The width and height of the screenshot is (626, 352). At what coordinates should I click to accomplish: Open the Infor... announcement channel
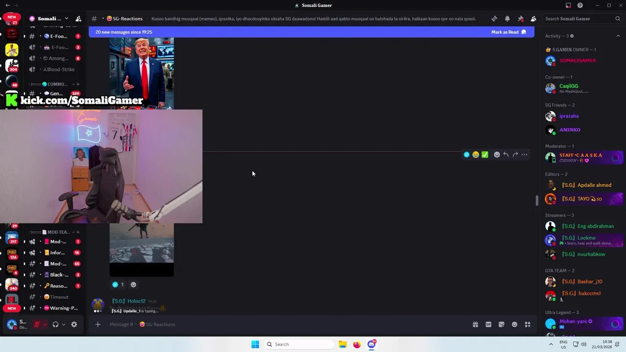(x=55, y=253)
